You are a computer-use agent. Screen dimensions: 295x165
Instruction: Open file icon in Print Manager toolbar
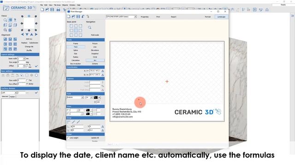[x=73, y=16]
